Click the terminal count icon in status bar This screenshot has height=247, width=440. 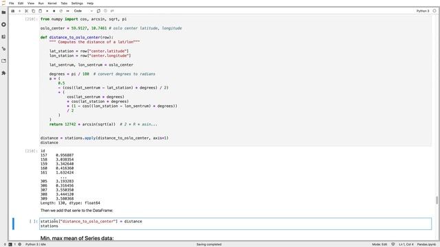point(10,244)
